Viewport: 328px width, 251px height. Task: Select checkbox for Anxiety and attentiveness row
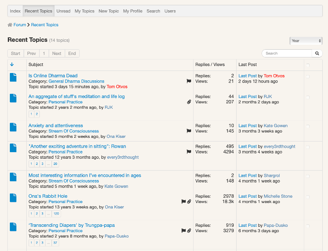[x=308, y=126]
